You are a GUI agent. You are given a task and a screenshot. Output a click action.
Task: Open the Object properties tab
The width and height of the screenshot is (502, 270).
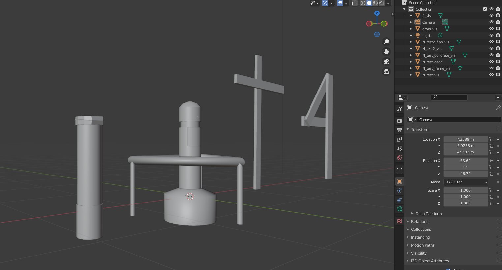pyautogui.click(x=399, y=181)
